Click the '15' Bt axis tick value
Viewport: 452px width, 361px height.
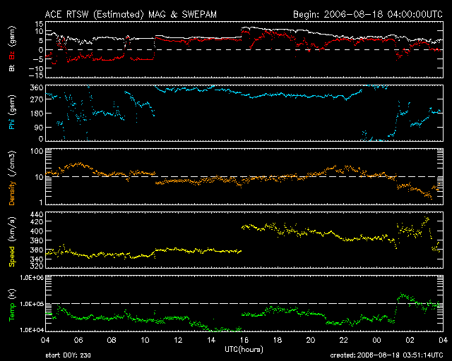coord(40,24)
